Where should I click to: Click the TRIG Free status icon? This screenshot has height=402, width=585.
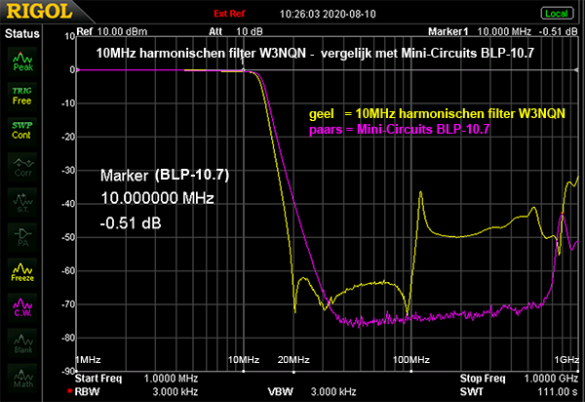coord(22,96)
